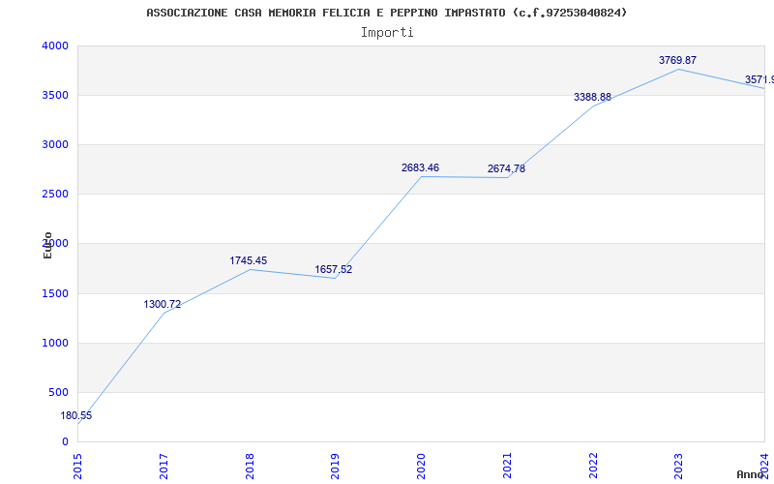Click the chart title ASSOCIAZIONE CASA MEMORIA FELICIA
The image size is (774, 484).
coord(386,13)
